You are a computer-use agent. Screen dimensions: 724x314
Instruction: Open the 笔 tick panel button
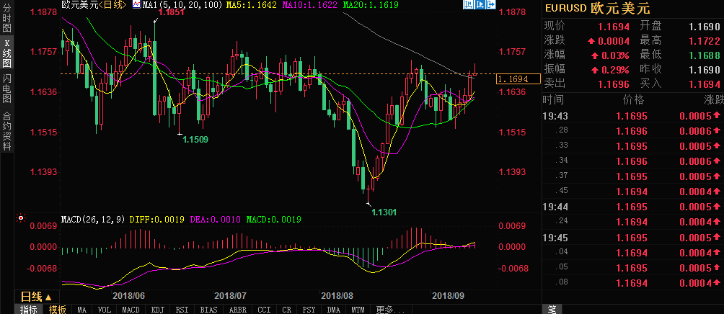pyautogui.click(x=550, y=310)
